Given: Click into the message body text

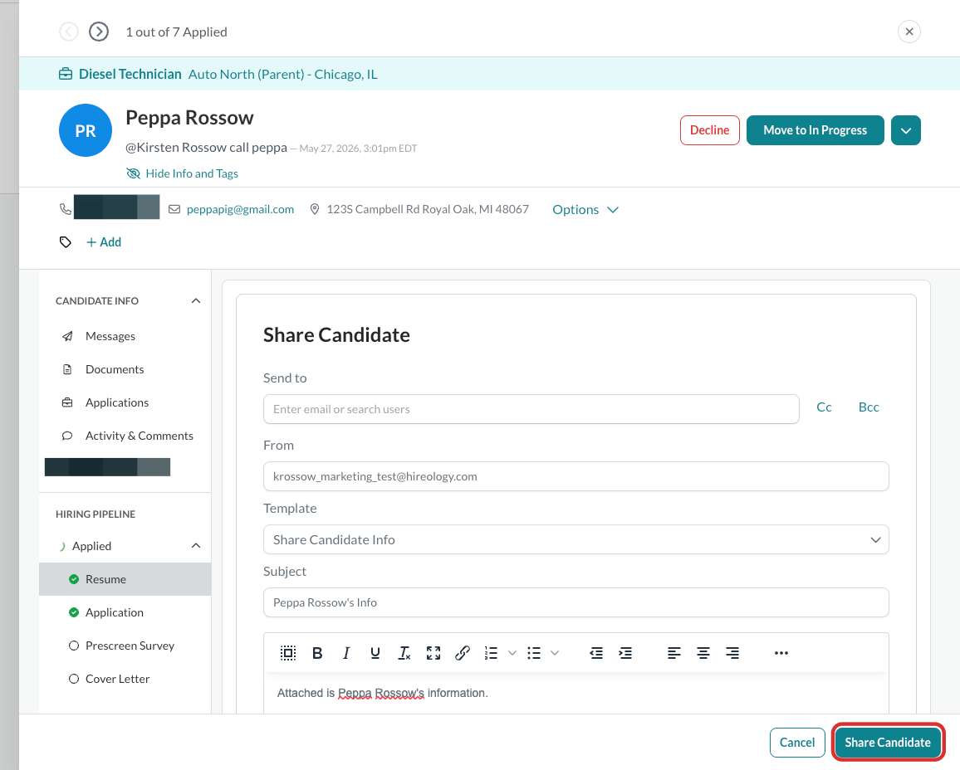Looking at the screenshot, I should tap(383, 693).
